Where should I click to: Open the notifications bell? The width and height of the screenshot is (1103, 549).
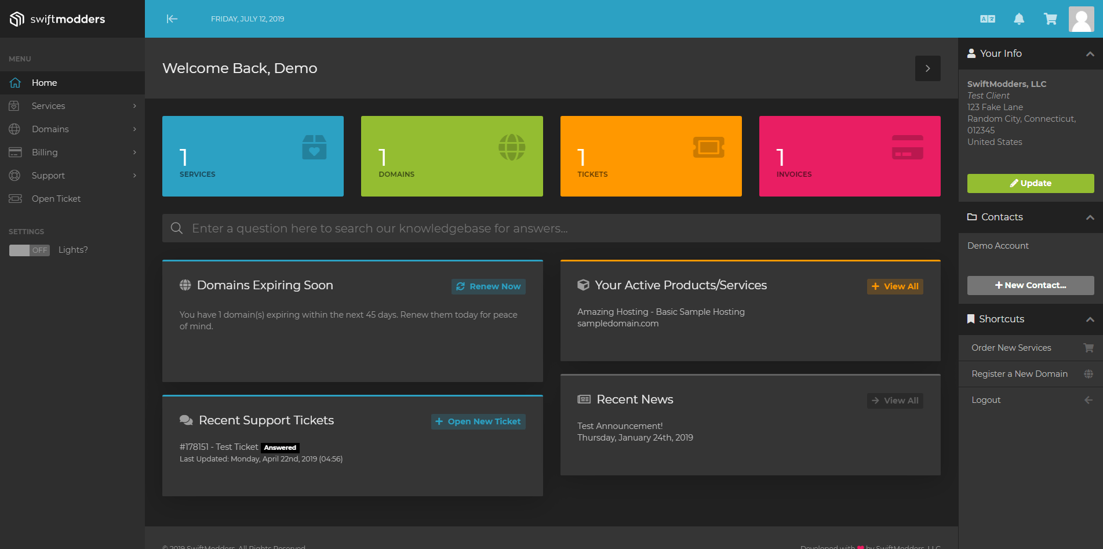pos(1018,19)
